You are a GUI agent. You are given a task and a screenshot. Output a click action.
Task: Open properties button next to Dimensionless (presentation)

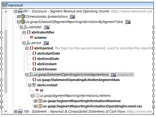click(x=72, y=16)
